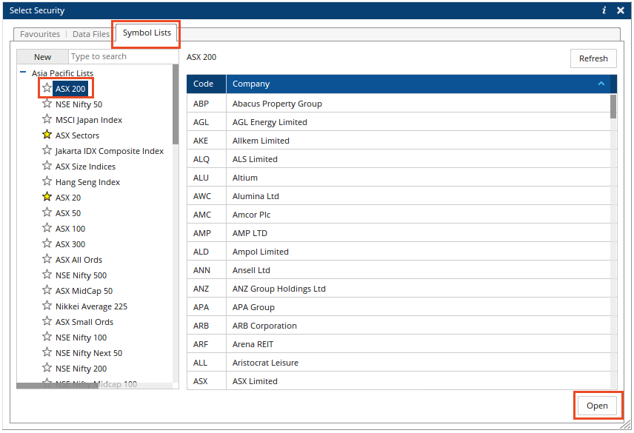The height and width of the screenshot is (433, 634).
Task: Click the info icon in title bar
Action: [604, 10]
